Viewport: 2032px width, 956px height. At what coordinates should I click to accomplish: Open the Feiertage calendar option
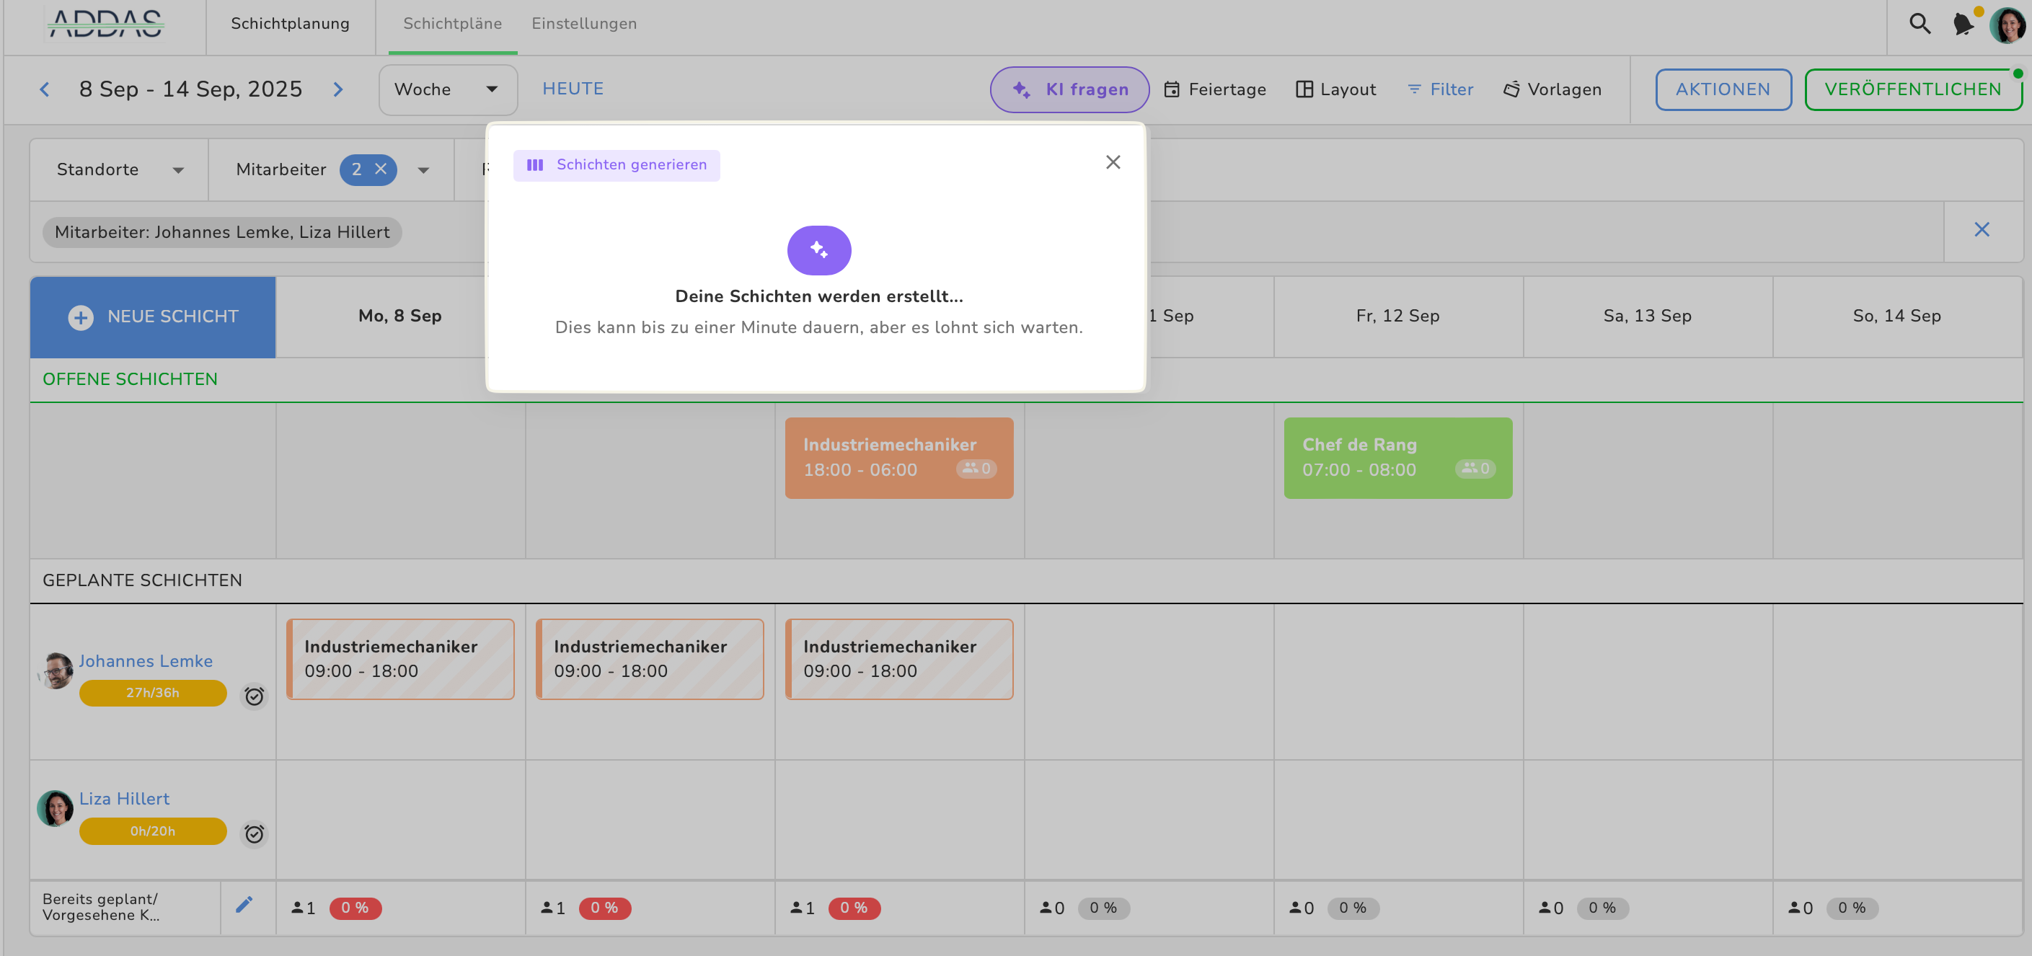(1215, 89)
